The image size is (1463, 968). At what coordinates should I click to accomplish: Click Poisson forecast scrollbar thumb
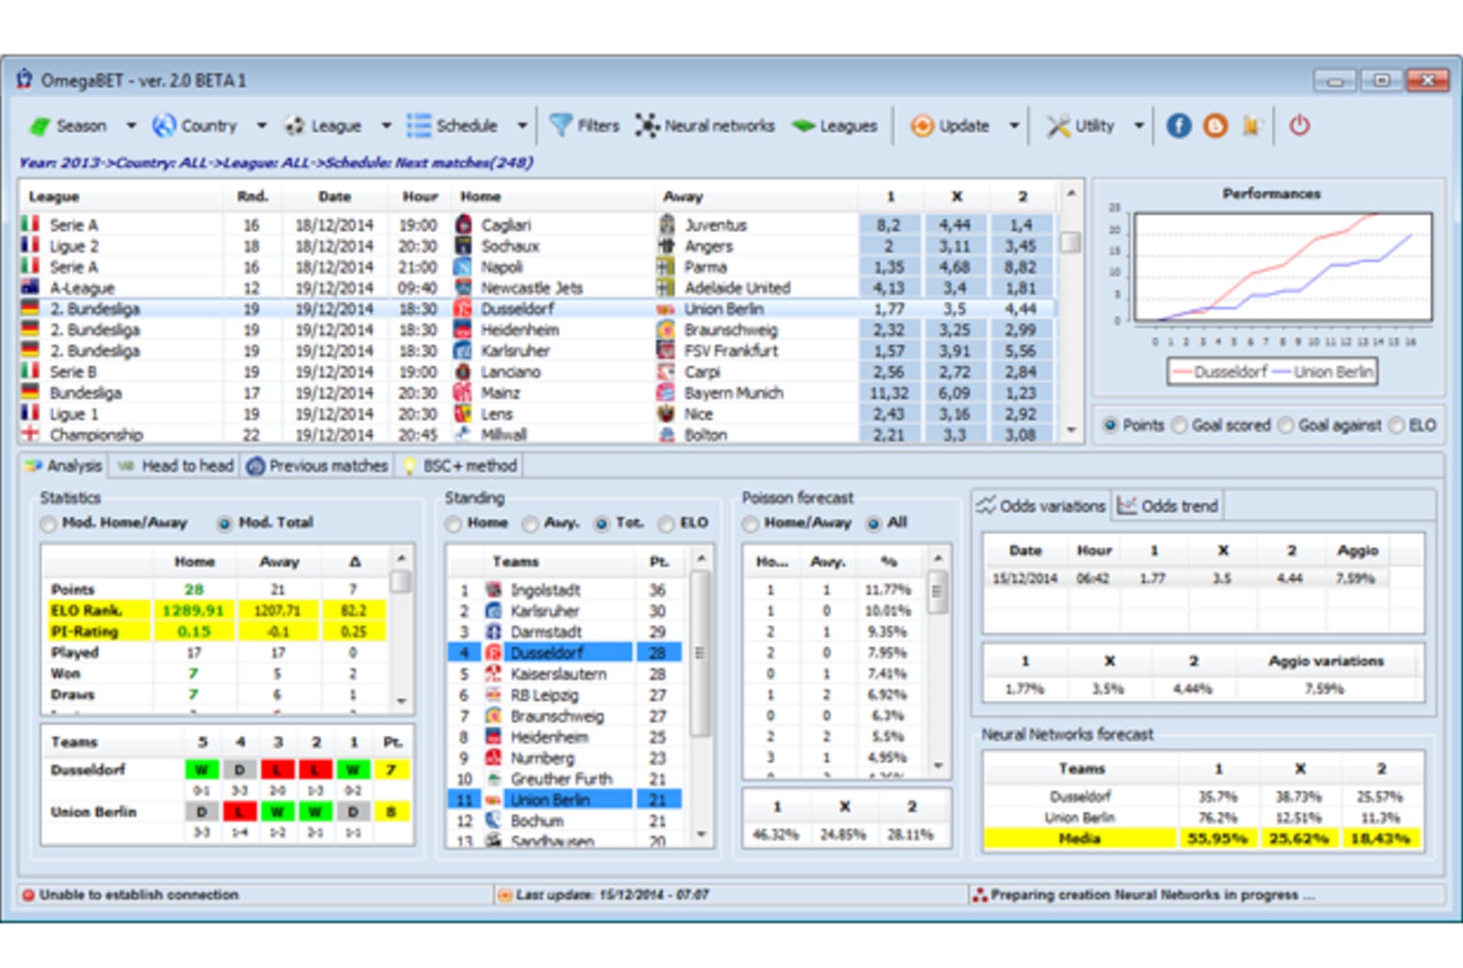938,592
